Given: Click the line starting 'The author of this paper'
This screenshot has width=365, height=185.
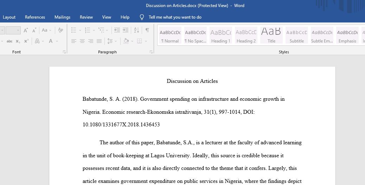Looking at the screenshot, I should tap(201, 143).
